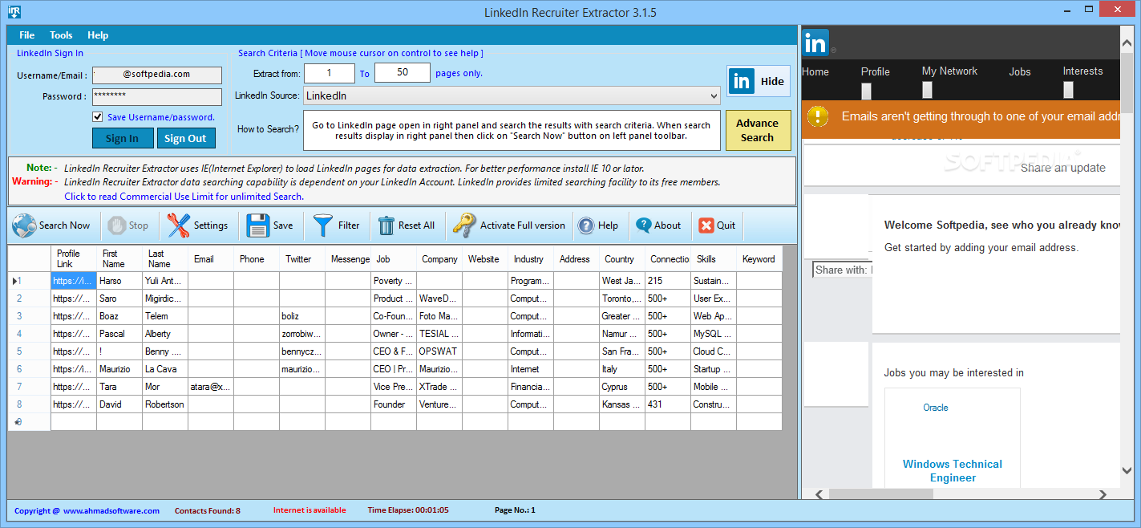Click the app icon in title bar
The height and width of the screenshot is (528, 1141).
(13, 12)
